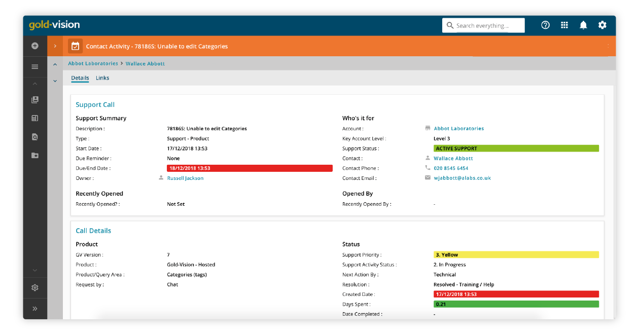
Task: Click resolution 'Resolved - Training / Help'
Action: pos(464,285)
